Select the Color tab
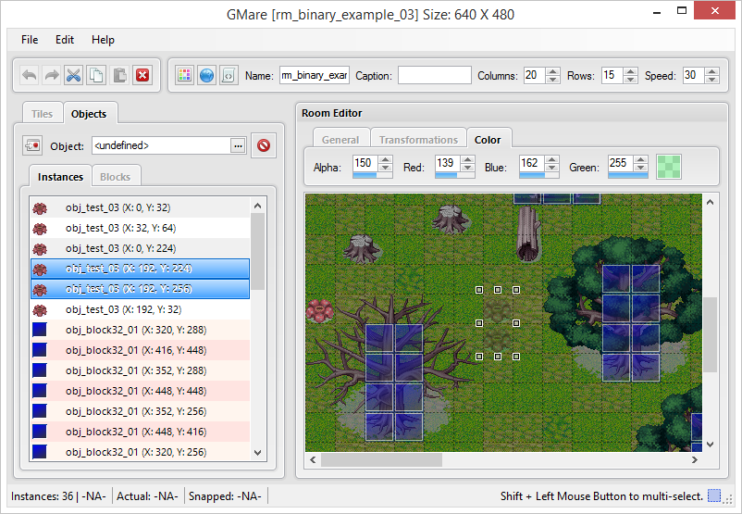 pyautogui.click(x=488, y=140)
